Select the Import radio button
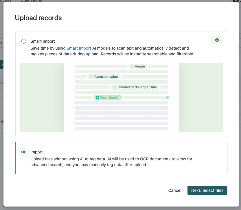This screenshot has width=241, height=210. (24, 152)
